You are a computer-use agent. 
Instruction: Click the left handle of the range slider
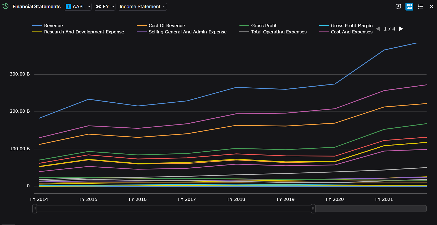(x=34, y=209)
